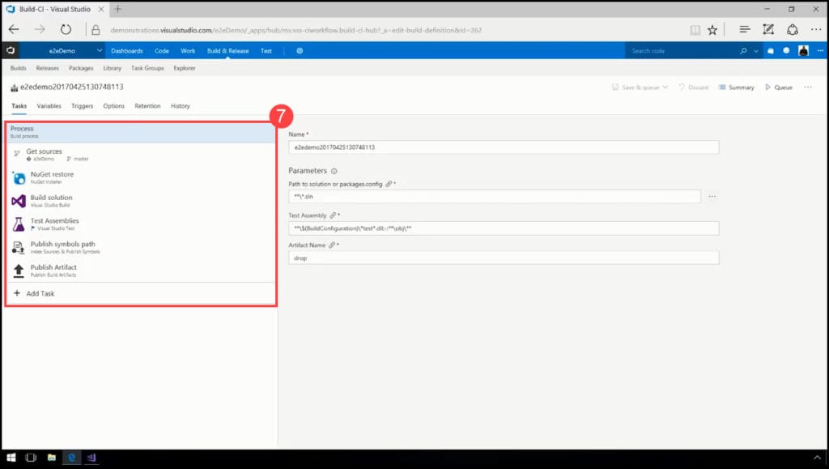
Task: Switch to the Options tab
Action: click(113, 106)
